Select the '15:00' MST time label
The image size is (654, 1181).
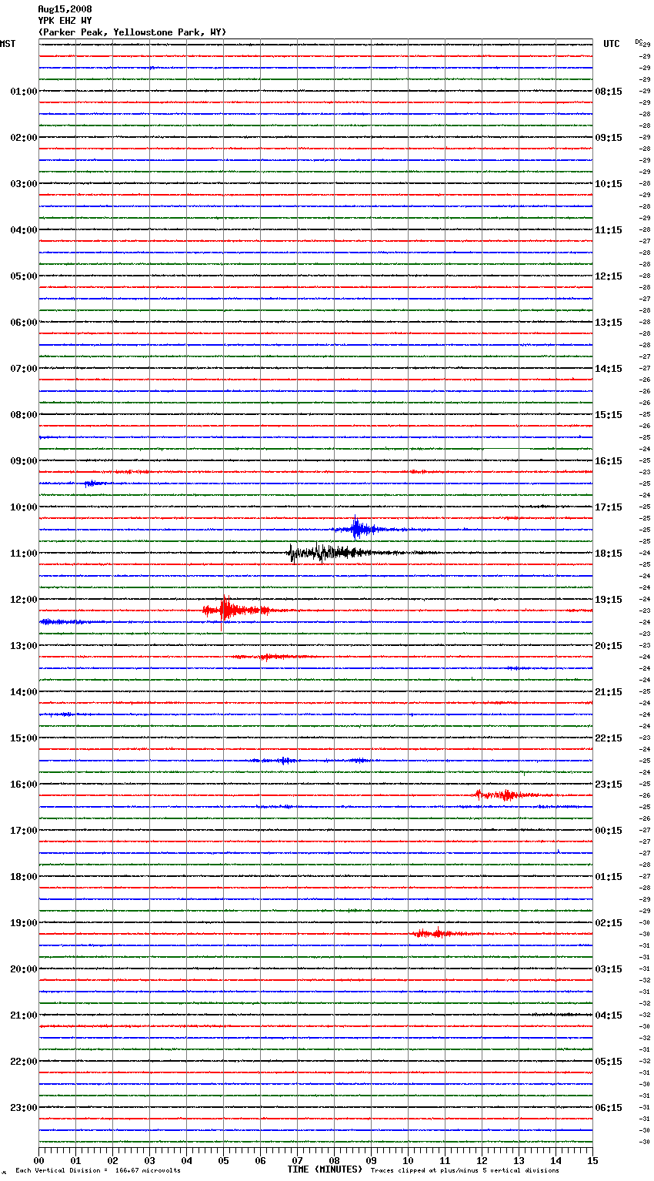(24, 738)
